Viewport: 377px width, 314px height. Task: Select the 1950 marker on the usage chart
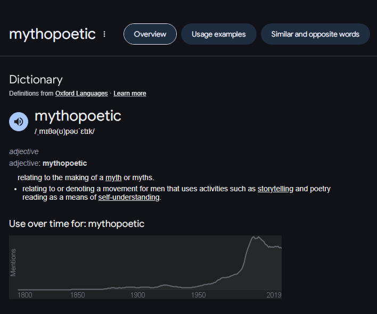tap(199, 294)
